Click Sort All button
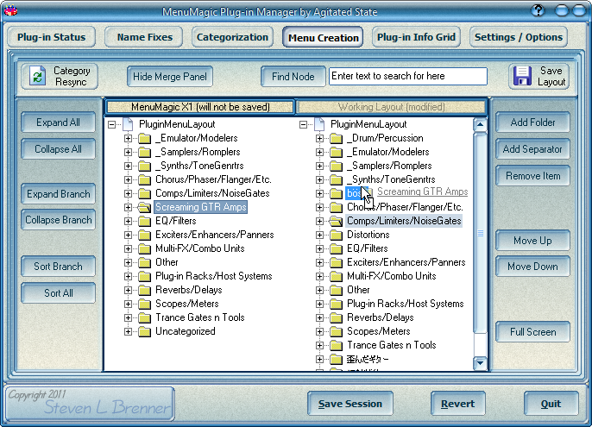592x427 pixels. coord(58,293)
